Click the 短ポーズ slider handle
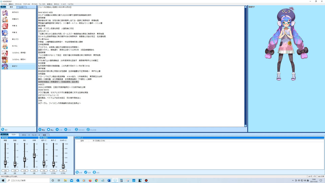This screenshot has height=183, width=325. 44,163
